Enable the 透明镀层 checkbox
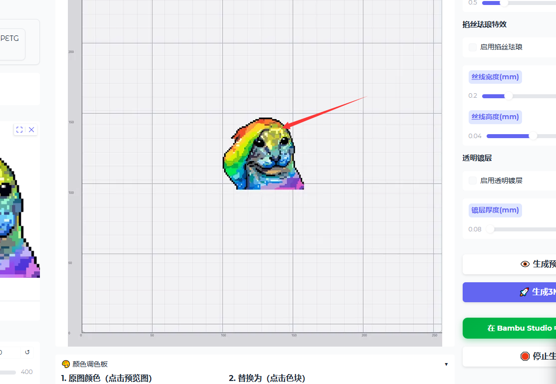 pyautogui.click(x=472, y=181)
